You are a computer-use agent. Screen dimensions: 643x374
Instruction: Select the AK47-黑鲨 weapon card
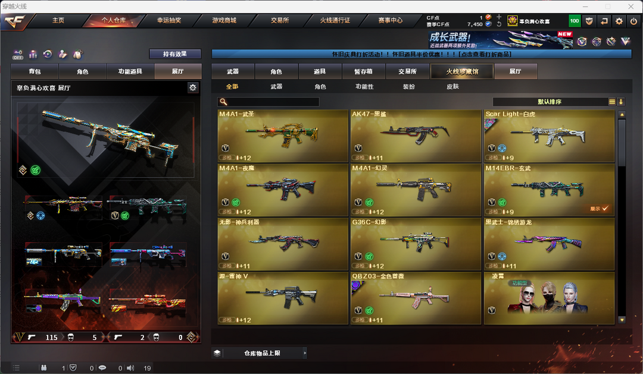click(x=416, y=136)
